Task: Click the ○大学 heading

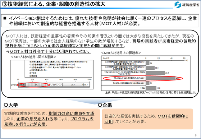Action: tap(11, 105)
